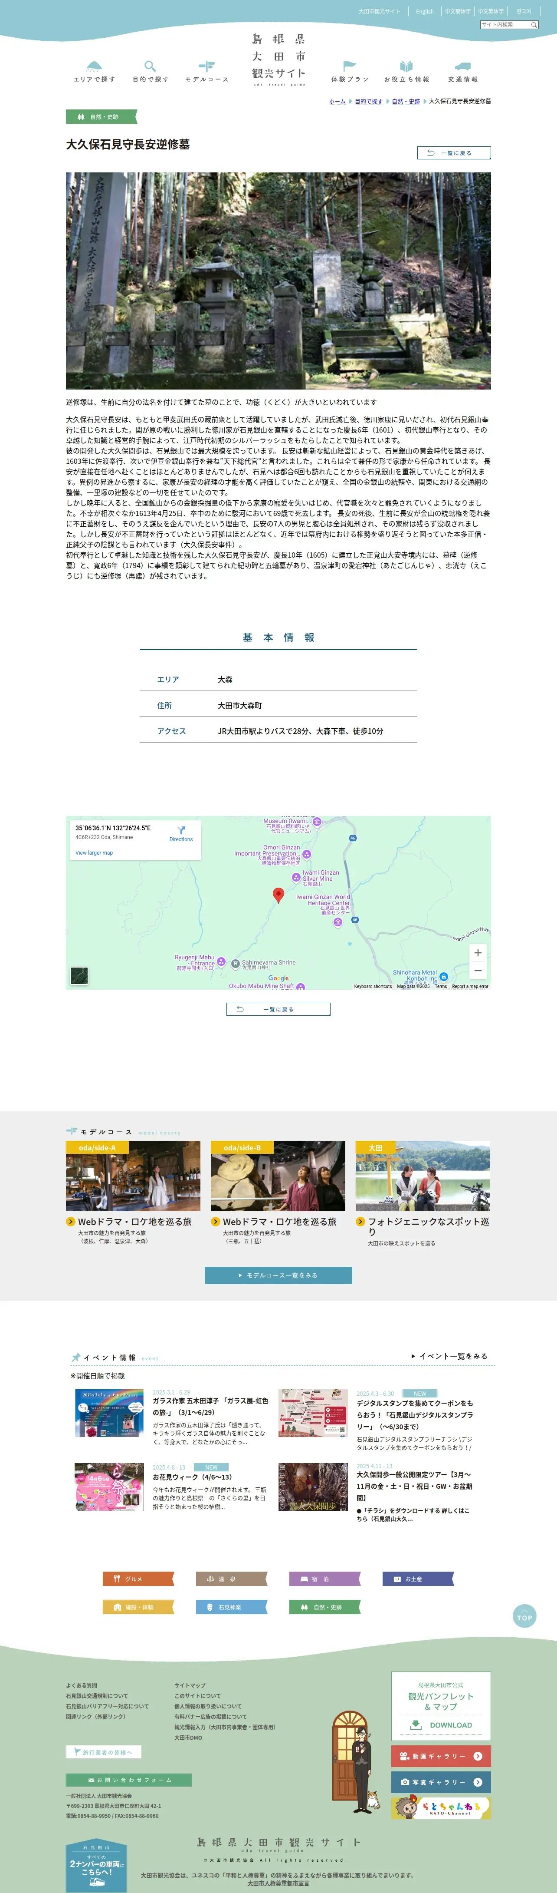557x1893 pixels.
Task: Open the oda/side-B model course image
Action: click(x=277, y=1176)
